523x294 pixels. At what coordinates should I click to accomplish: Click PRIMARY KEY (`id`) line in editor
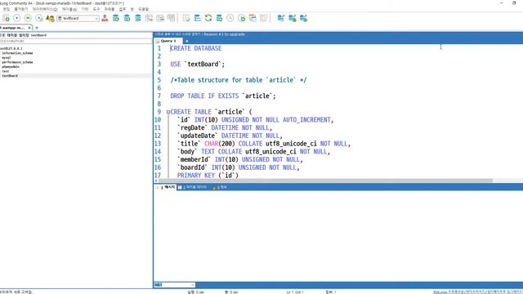click(208, 176)
